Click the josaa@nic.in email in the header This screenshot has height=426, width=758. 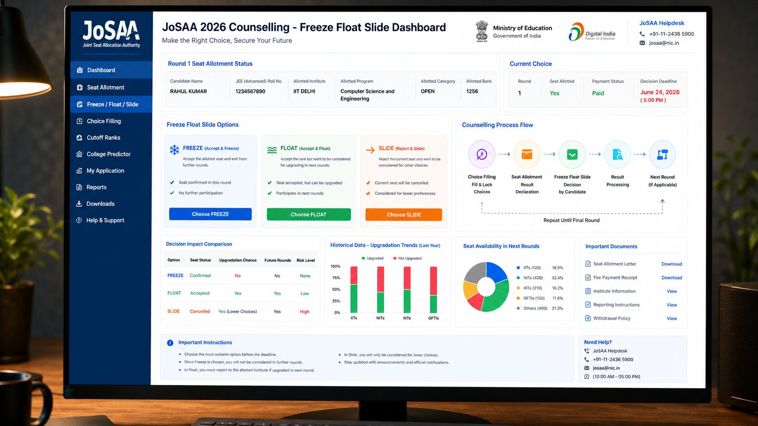pos(664,43)
